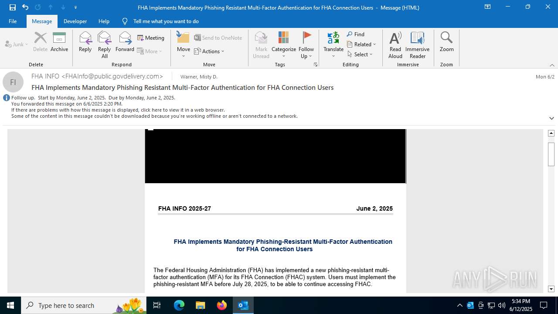Screen dimensions: 558x314
Task: Reply to the FHA INFO email
Action: (85, 42)
